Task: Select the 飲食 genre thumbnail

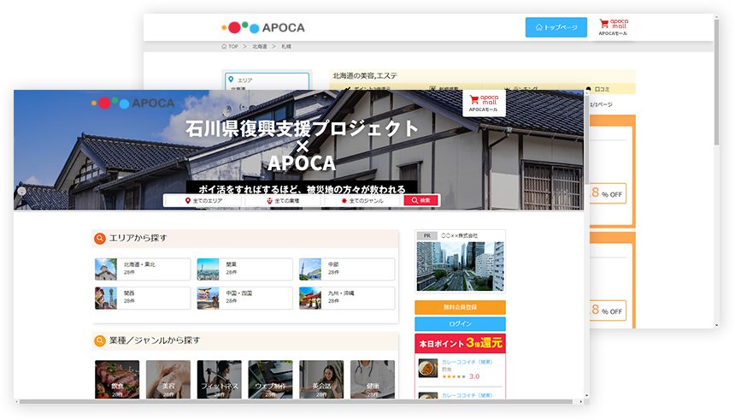Action: click(117, 379)
